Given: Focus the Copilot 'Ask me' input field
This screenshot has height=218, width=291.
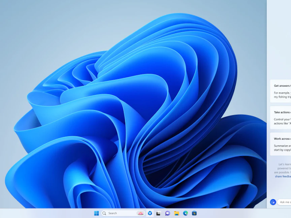Looking at the screenshot, I should [x=285, y=202].
